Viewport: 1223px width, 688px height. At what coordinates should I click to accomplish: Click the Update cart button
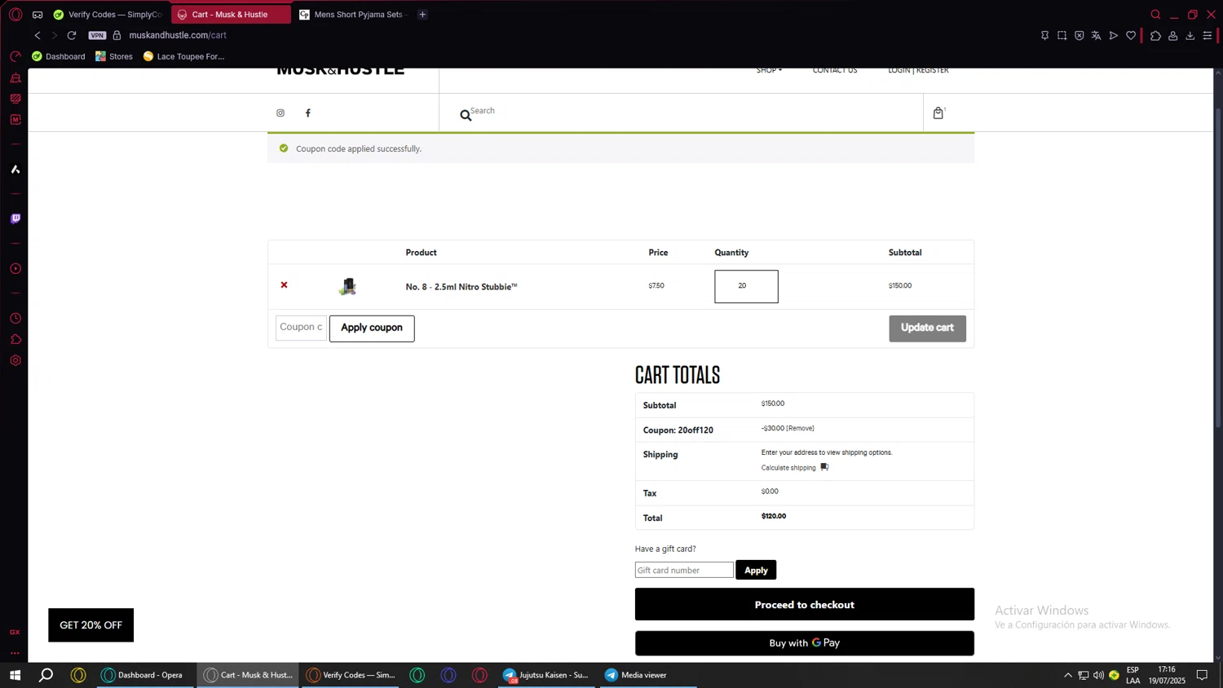(x=927, y=329)
